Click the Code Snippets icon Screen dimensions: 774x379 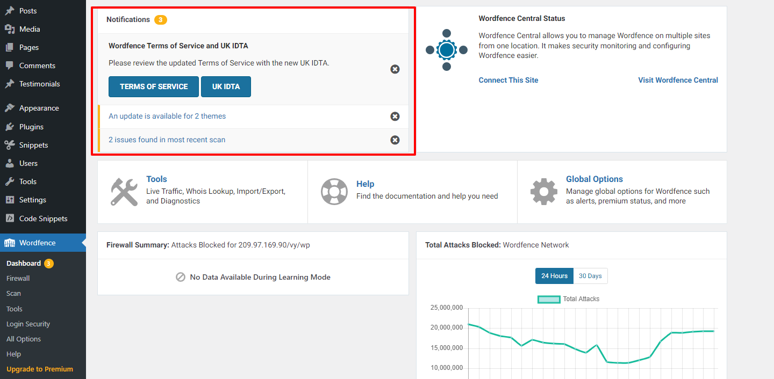(10, 218)
